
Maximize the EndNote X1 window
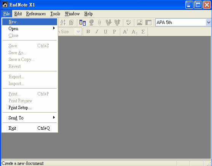coord(198,5)
